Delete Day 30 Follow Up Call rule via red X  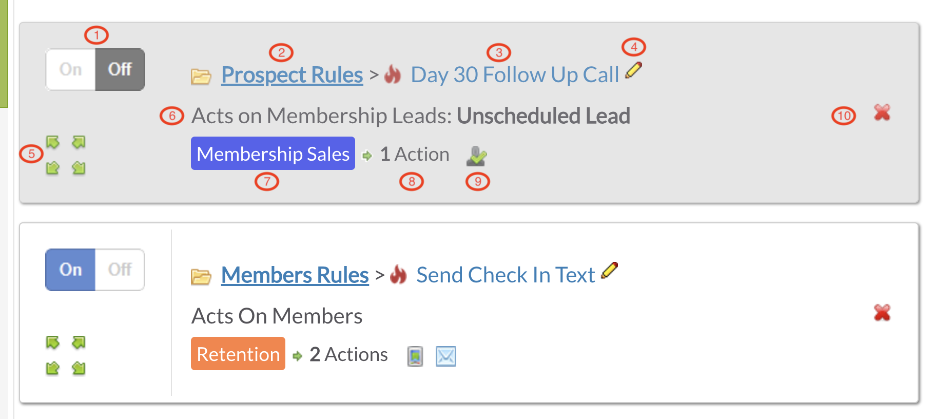click(882, 112)
